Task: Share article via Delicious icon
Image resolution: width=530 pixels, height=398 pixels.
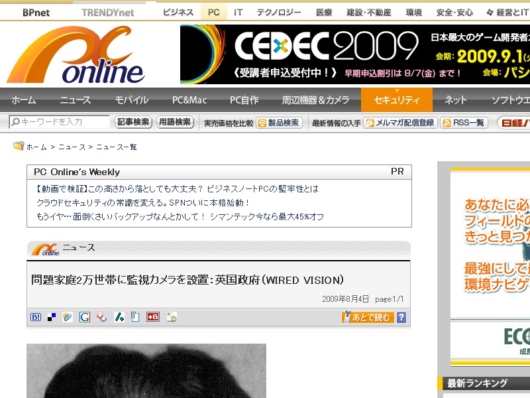Action: pos(52,317)
